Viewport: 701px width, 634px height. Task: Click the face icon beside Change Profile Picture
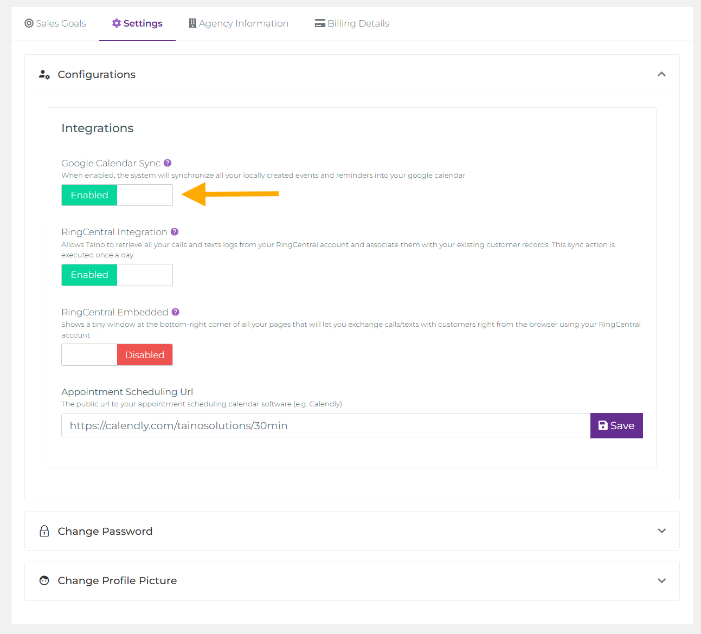click(44, 580)
